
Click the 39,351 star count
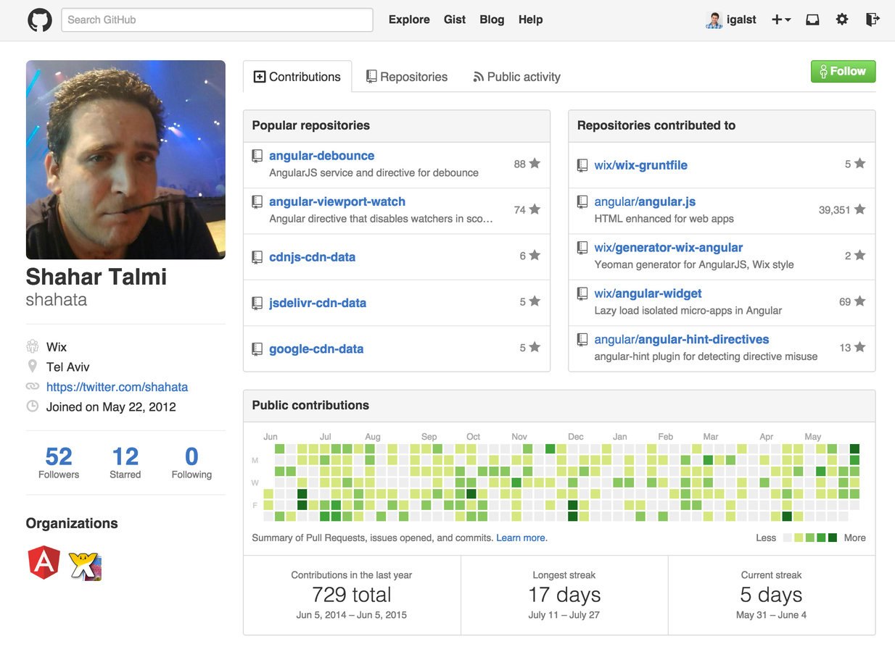[834, 209]
